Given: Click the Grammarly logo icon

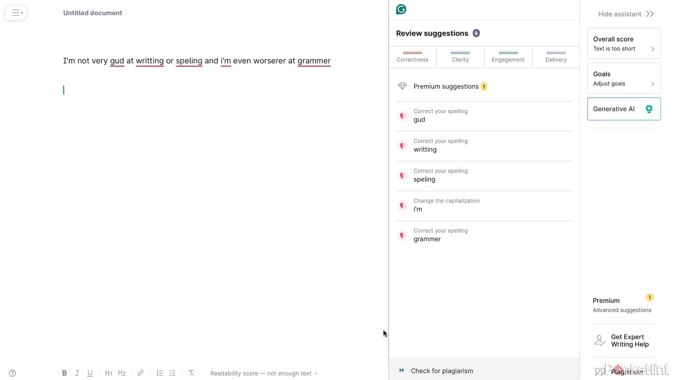Looking at the screenshot, I should click(x=401, y=9).
